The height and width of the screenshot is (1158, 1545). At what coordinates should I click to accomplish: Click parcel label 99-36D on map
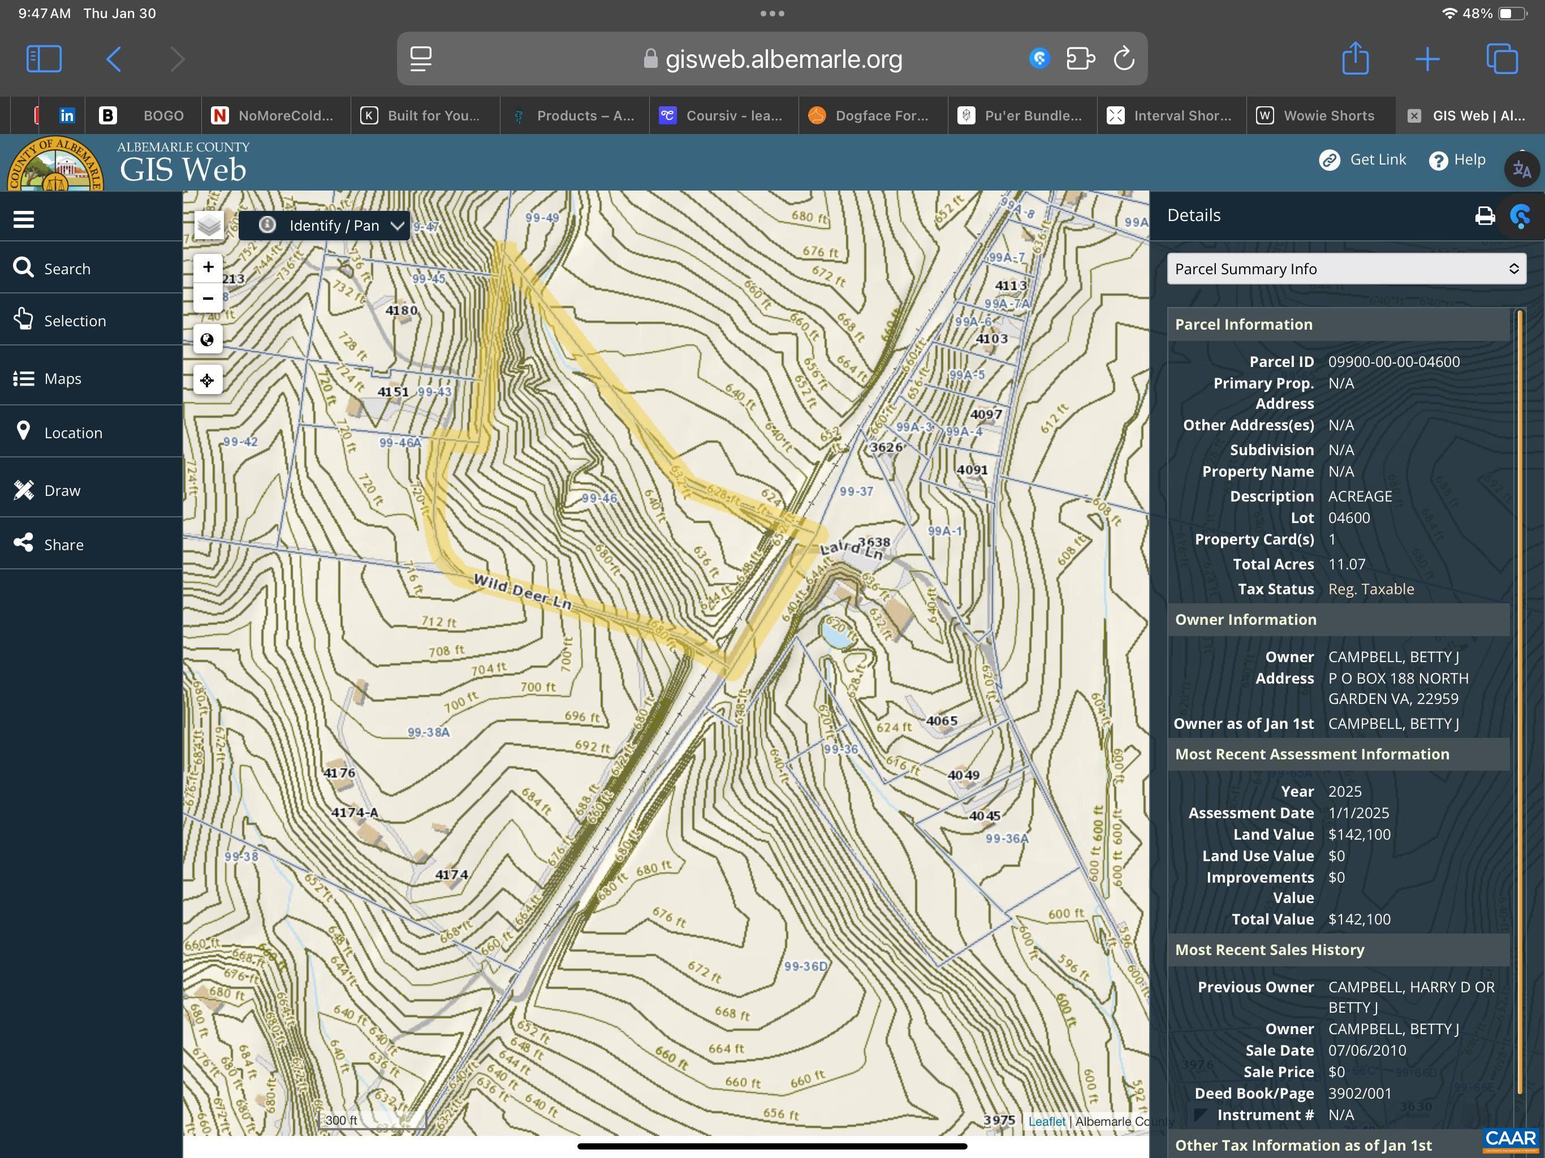pyautogui.click(x=805, y=966)
